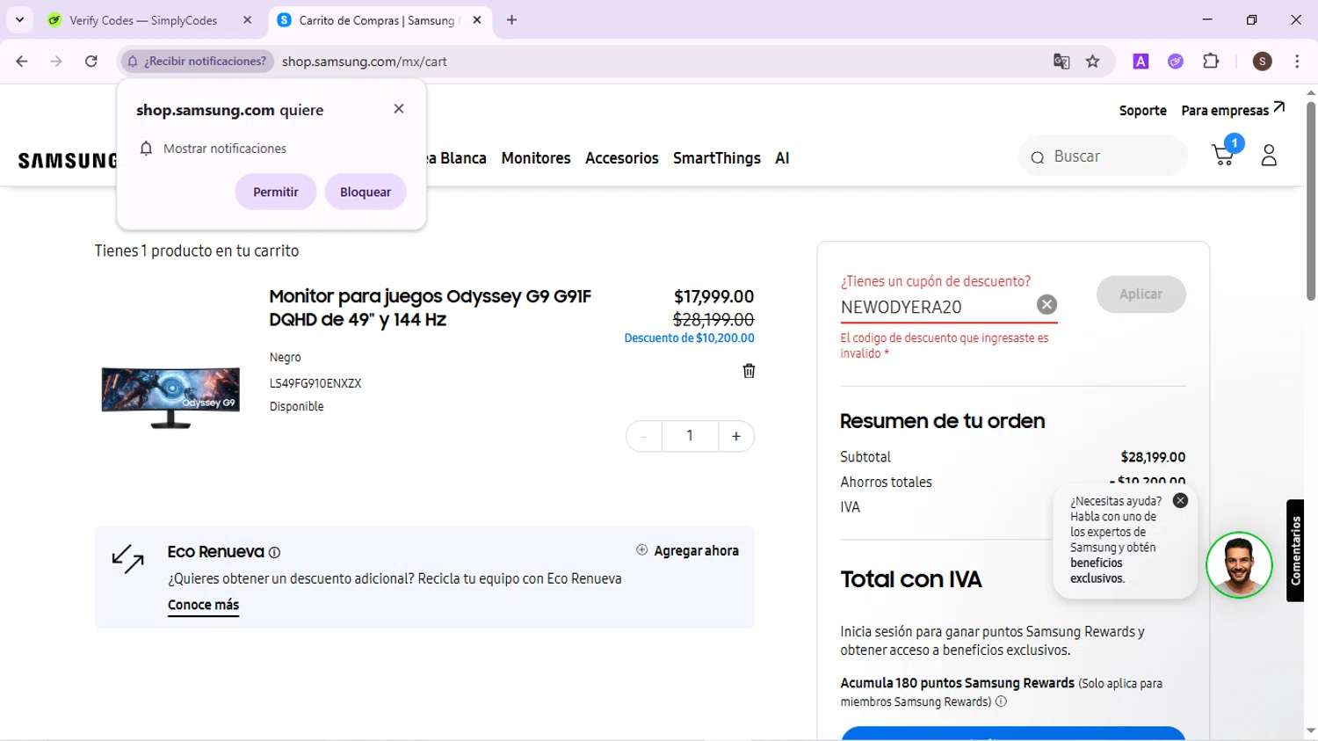Decrease the monitor quantity with minus
The width and height of the screenshot is (1318, 741).
click(x=644, y=436)
